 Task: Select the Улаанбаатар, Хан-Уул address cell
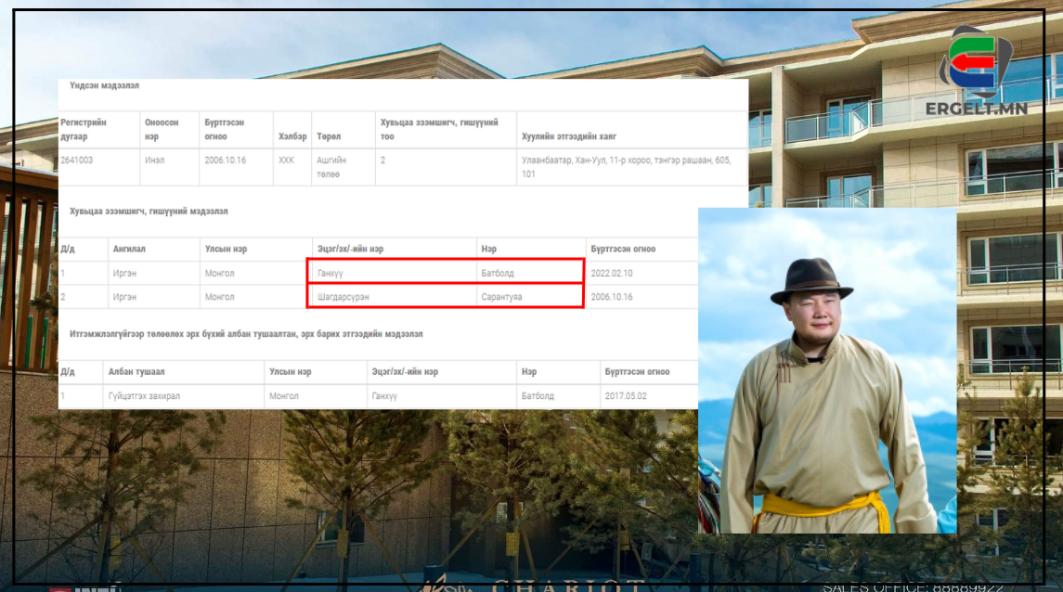pos(627,166)
